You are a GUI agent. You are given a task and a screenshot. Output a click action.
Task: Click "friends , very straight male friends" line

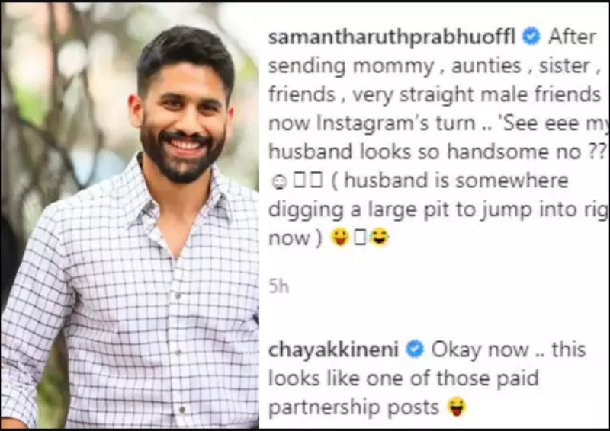tap(435, 95)
